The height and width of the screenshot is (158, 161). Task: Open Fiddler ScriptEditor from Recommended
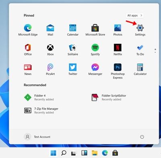tap(109, 98)
